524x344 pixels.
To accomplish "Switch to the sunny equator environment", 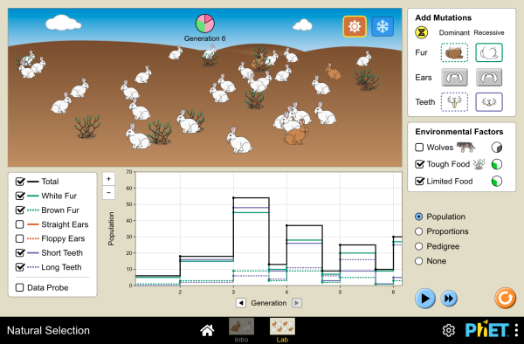I will pos(355,26).
